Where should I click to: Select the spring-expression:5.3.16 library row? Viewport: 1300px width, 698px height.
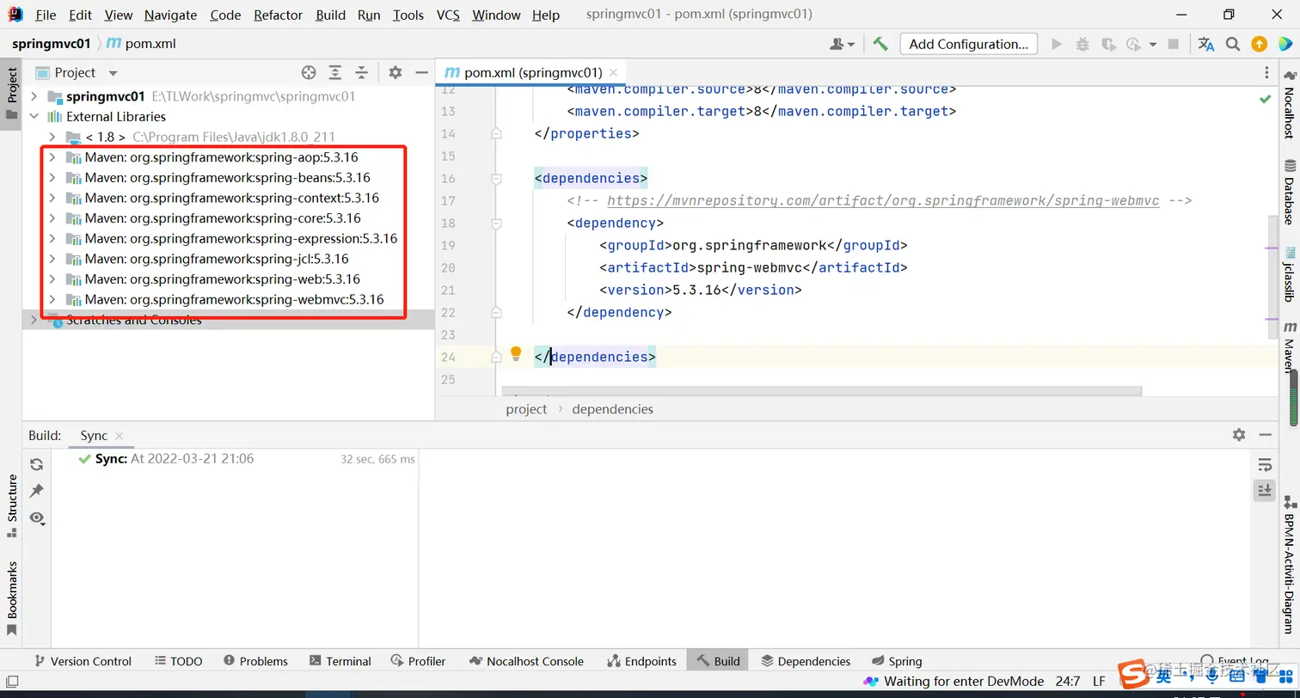pyautogui.click(x=229, y=238)
